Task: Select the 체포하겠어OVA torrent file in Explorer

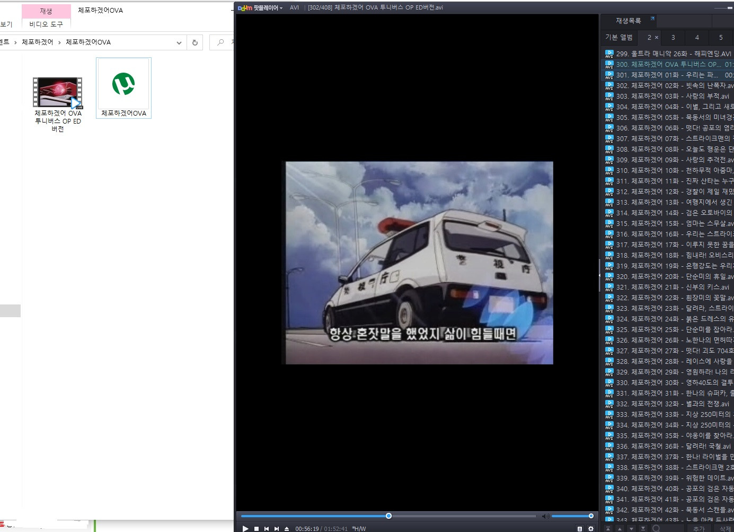Action: (x=123, y=88)
